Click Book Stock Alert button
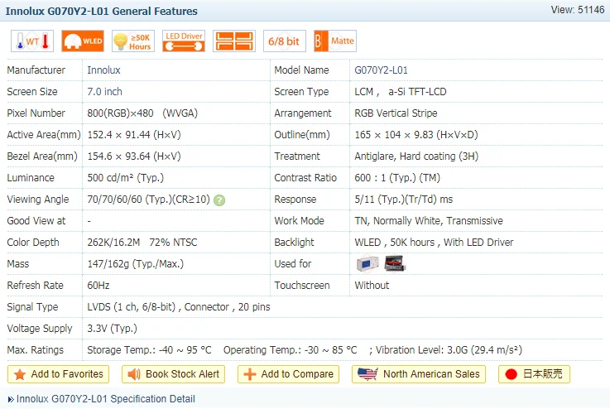Image resolution: width=610 pixels, height=409 pixels. click(174, 374)
